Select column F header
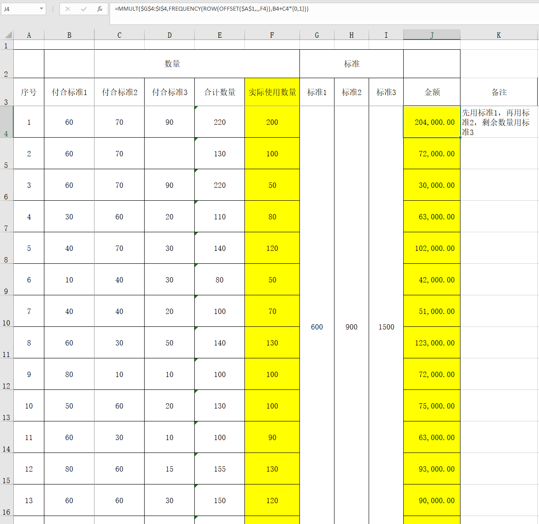Image resolution: width=539 pixels, height=524 pixels. point(272,35)
